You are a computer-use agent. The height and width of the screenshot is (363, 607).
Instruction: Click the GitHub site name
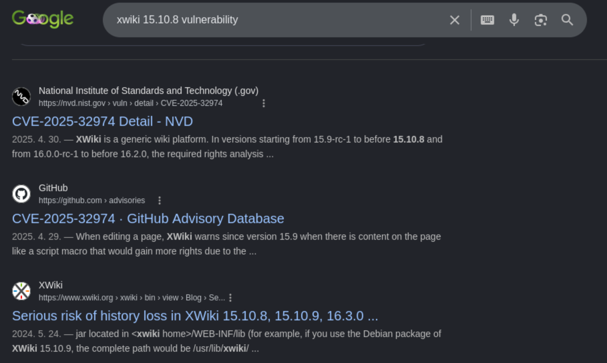53,188
